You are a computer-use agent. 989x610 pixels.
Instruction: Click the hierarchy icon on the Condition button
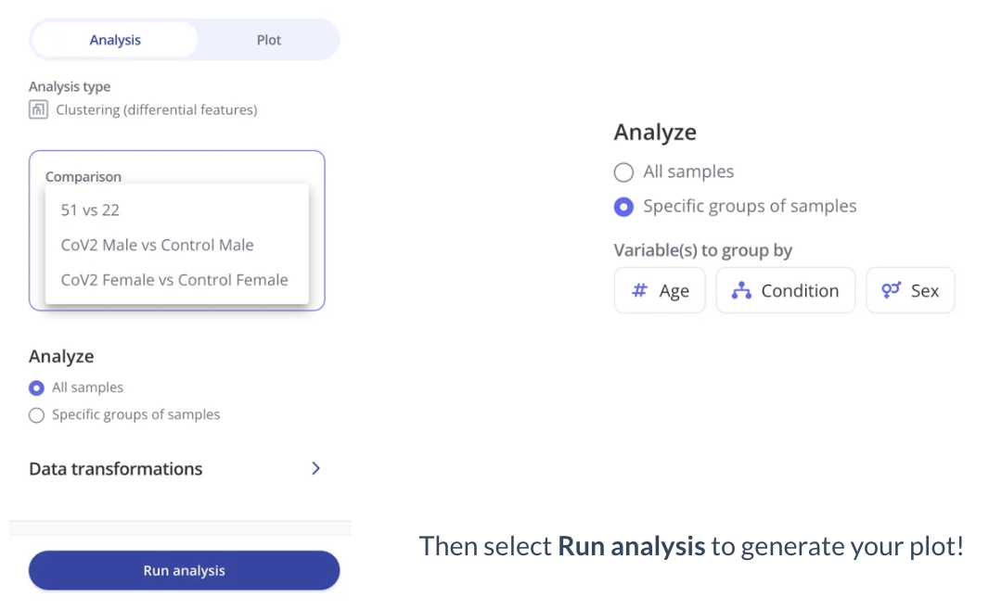coord(740,290)
